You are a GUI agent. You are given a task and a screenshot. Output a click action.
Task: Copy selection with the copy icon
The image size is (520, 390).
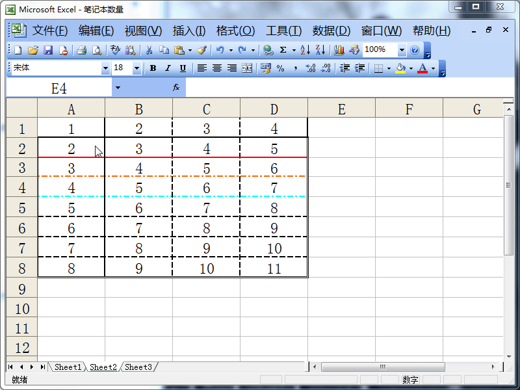(x=164, y=50)
